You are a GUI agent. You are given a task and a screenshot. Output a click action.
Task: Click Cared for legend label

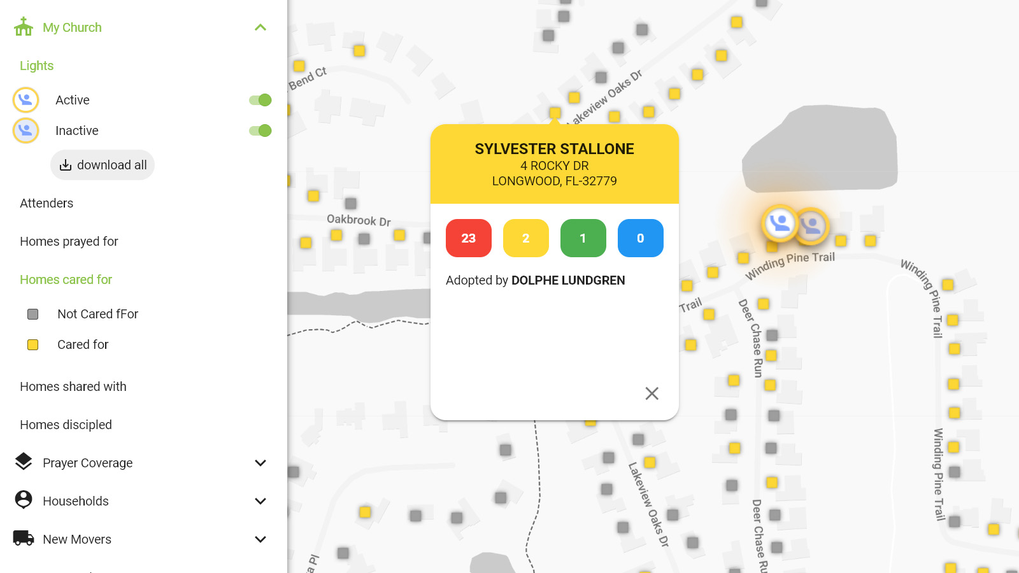pos(83,344)
